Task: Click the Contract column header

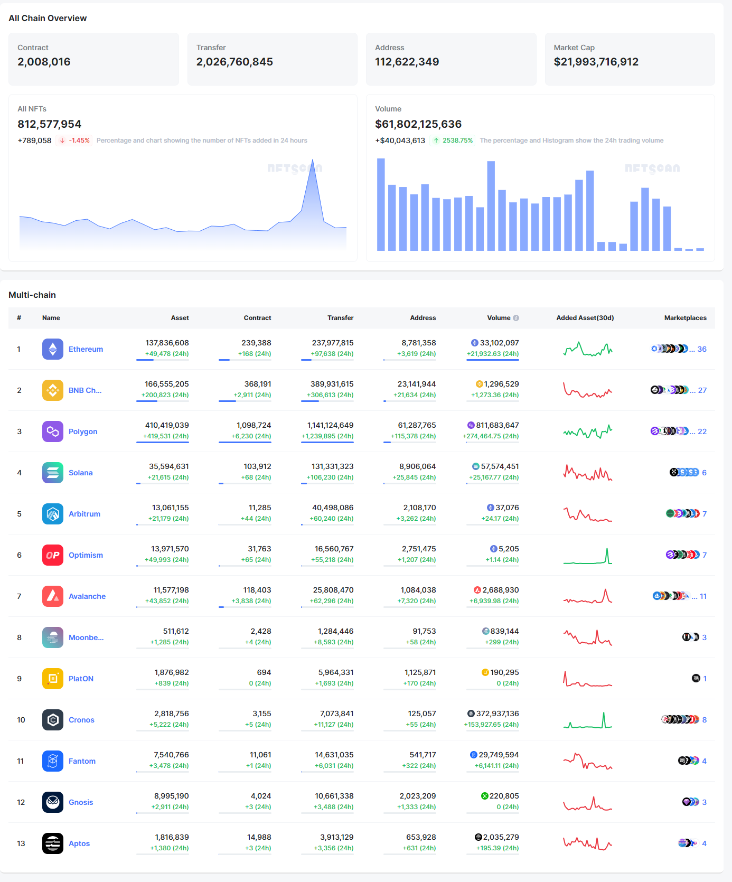Action: pyautogui.click(x=257, y=318)
